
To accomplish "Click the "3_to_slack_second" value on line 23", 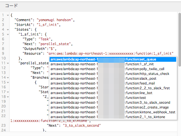I will (x=82, y=126).
